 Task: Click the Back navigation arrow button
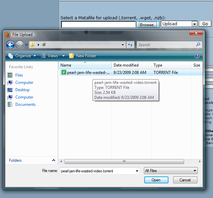(x=10, y=45)
